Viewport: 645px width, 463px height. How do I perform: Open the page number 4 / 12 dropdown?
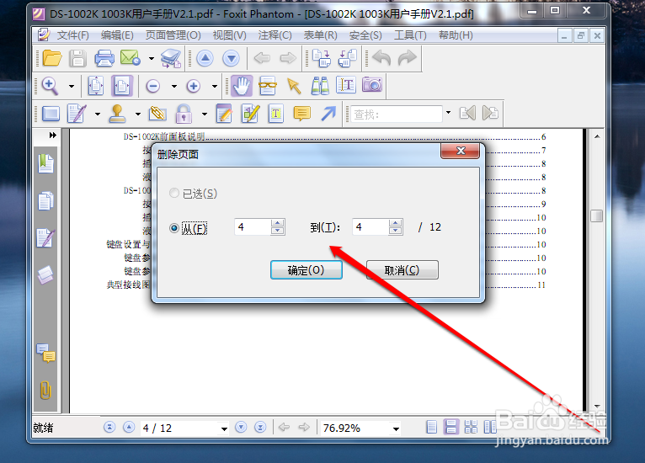tap(224, 428)
